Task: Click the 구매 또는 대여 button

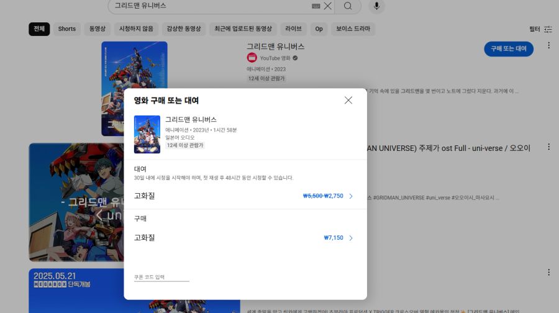Action: (509, 49)
